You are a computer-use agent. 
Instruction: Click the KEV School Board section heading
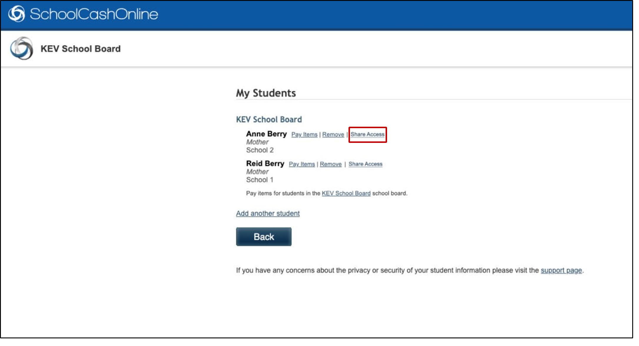[269, 120]
